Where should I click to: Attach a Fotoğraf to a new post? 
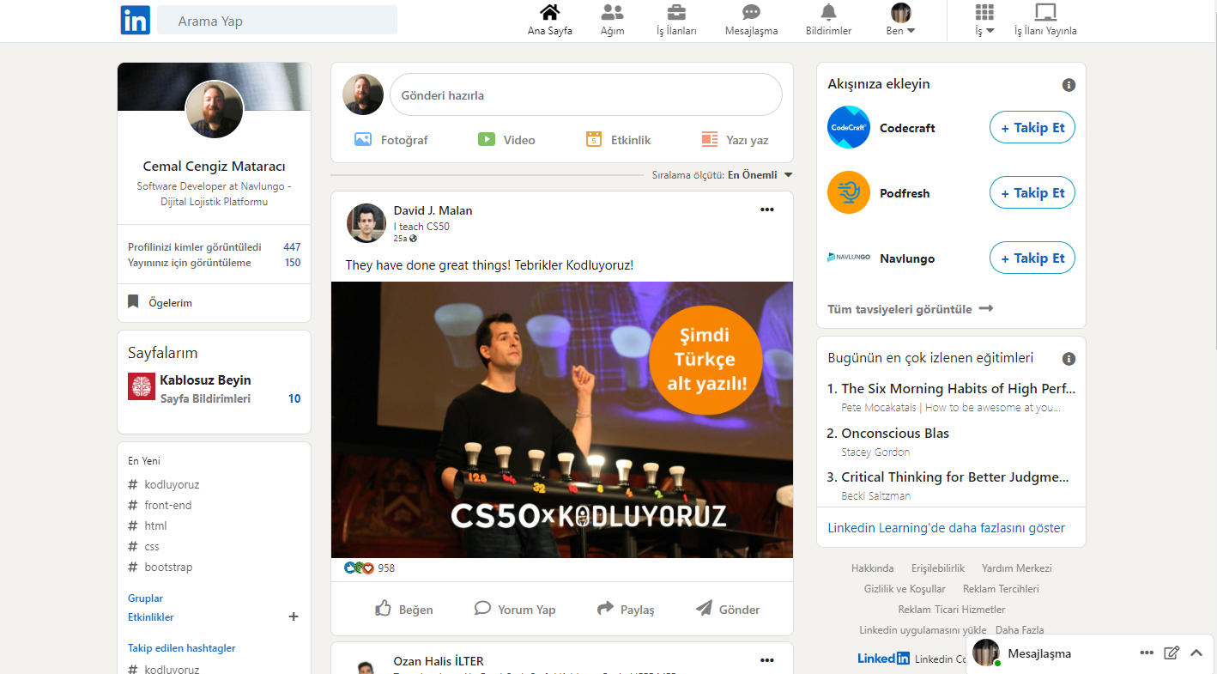click(391, 139)
